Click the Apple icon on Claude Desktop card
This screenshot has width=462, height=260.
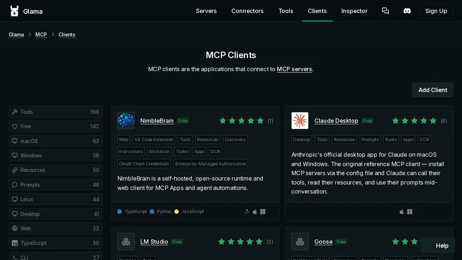point(402,212)
